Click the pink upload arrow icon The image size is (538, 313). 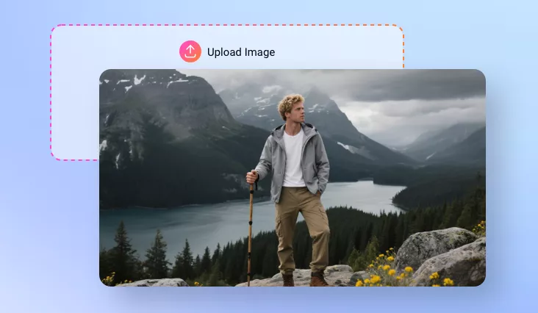click(190, 51)
